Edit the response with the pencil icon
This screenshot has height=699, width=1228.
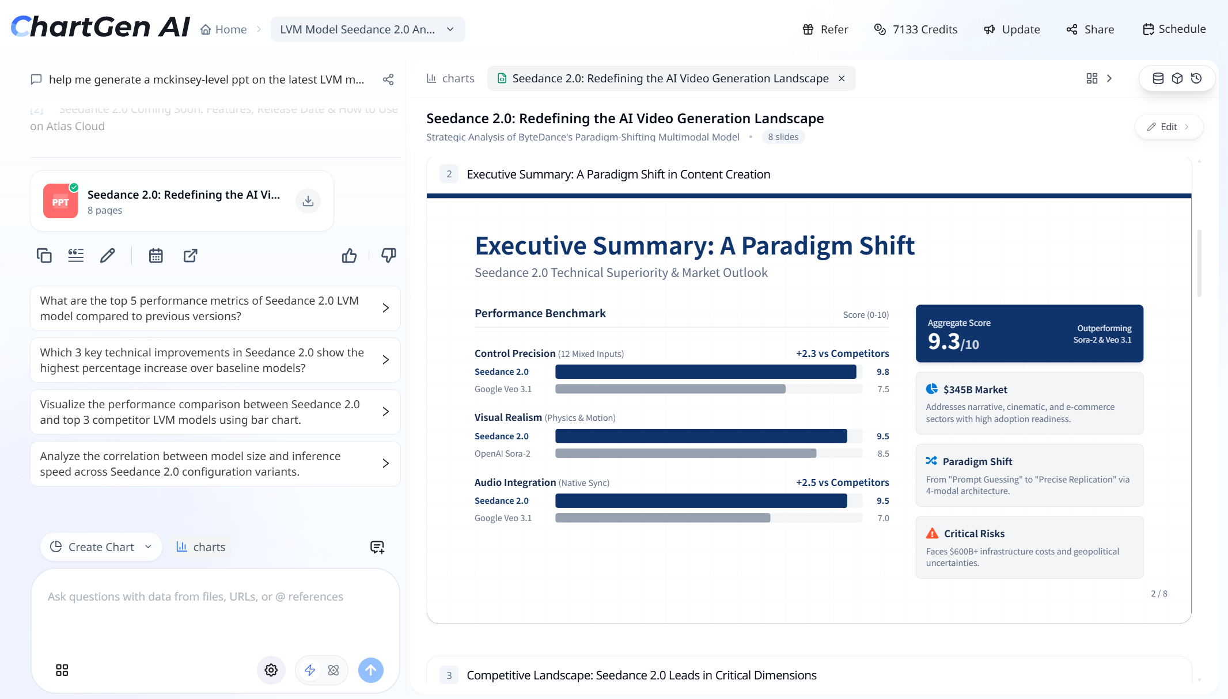tap(108, 255)
